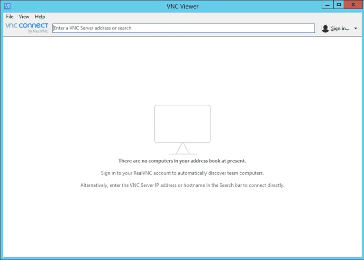Open the View menu
Viewport: 364px width, 260px height.
tap(24, 17)
